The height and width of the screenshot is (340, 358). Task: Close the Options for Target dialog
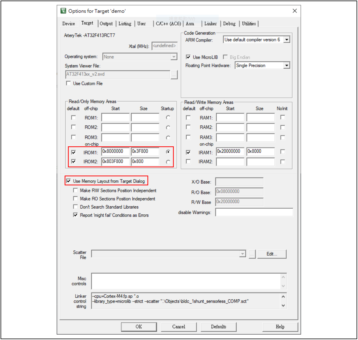click(295, 11)
